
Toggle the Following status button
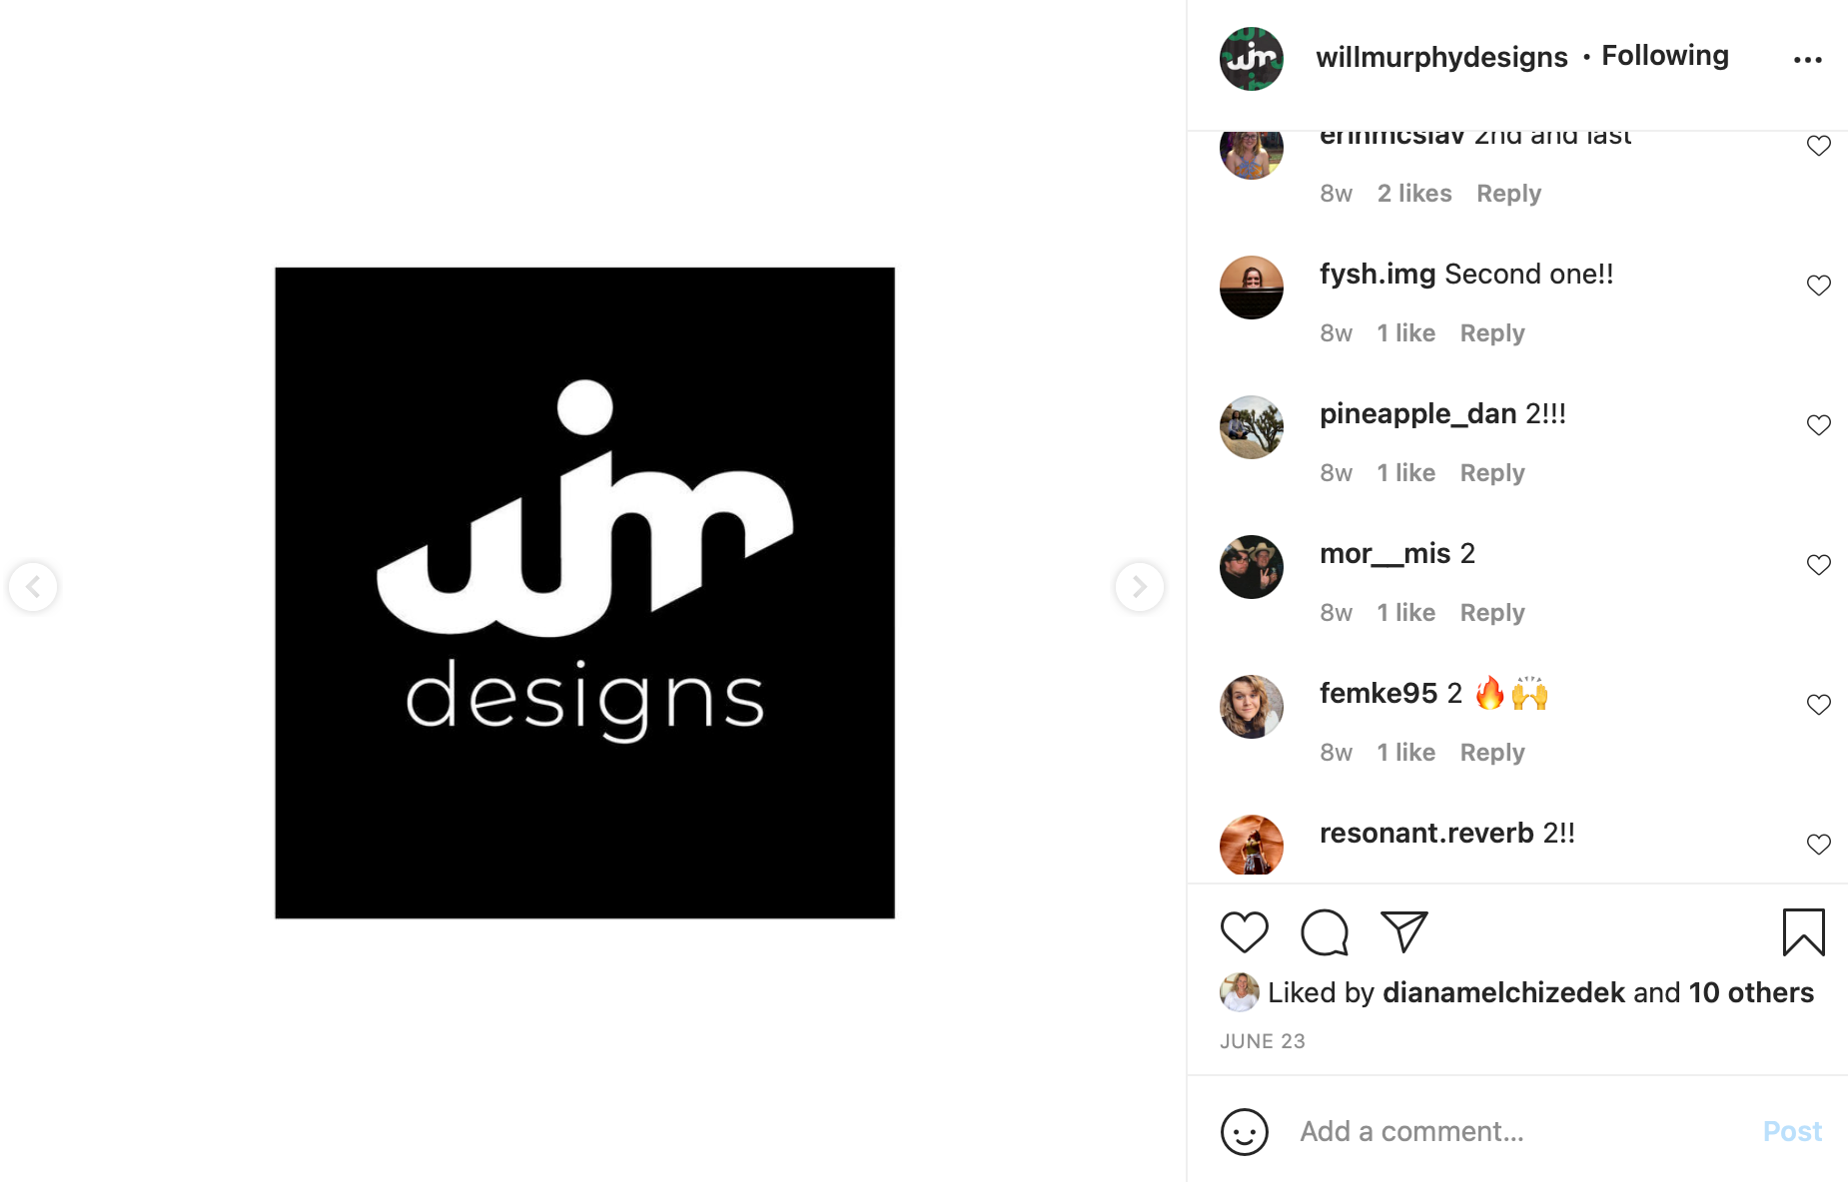pos(1664,56)
